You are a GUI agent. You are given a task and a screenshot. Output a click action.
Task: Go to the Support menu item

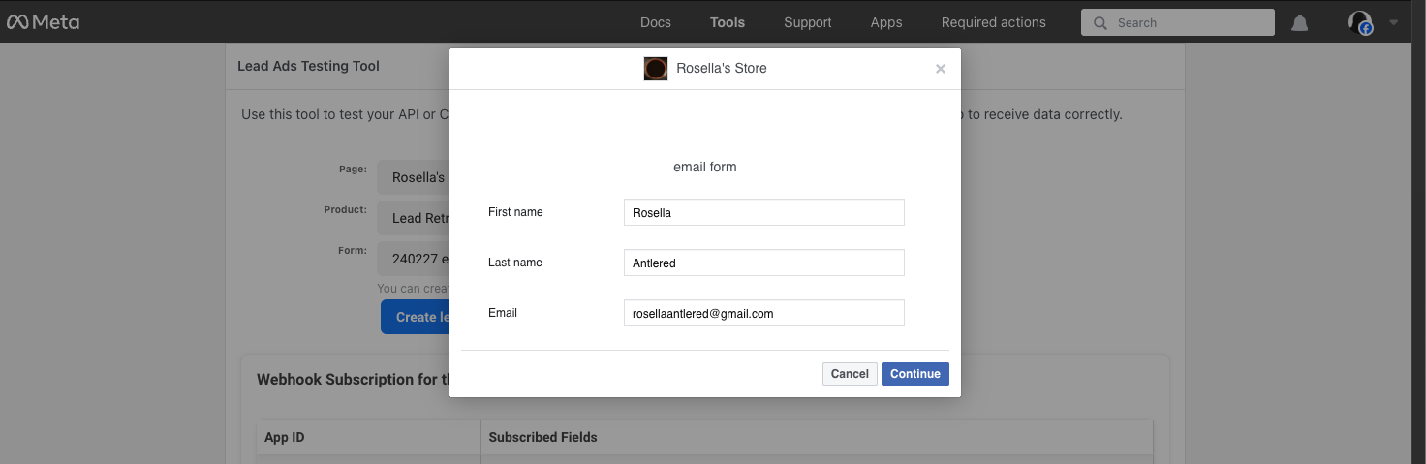808,22
